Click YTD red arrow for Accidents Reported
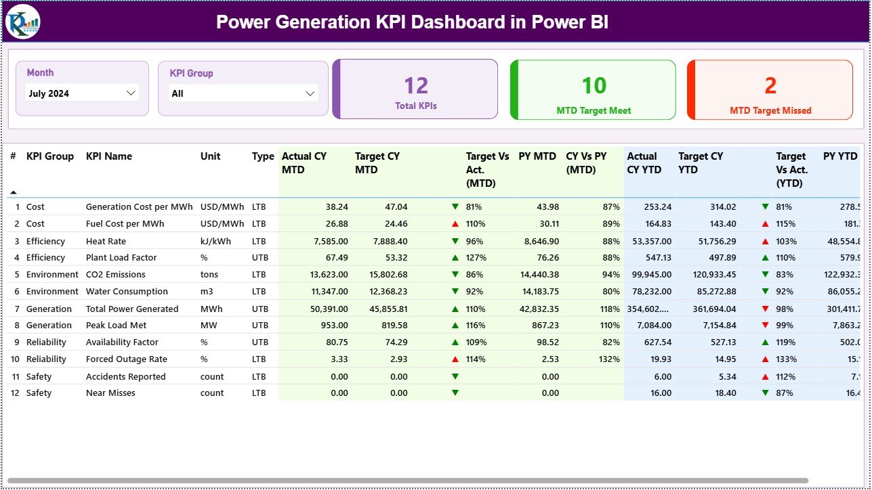Screen dimensions: 872x490 point(765,376)
